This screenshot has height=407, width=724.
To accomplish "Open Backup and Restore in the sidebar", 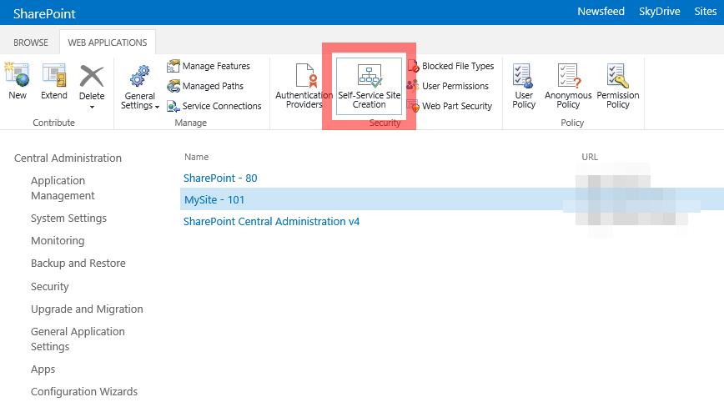I will click(78, 263).
